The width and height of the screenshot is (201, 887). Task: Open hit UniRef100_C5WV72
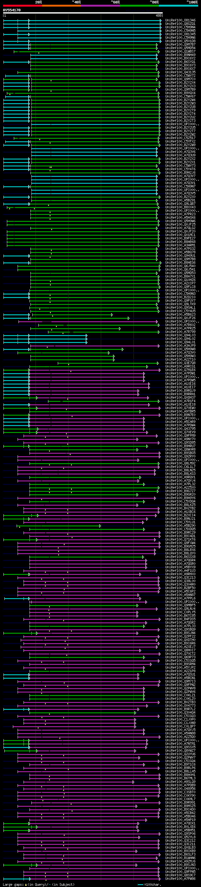(180, 76)
